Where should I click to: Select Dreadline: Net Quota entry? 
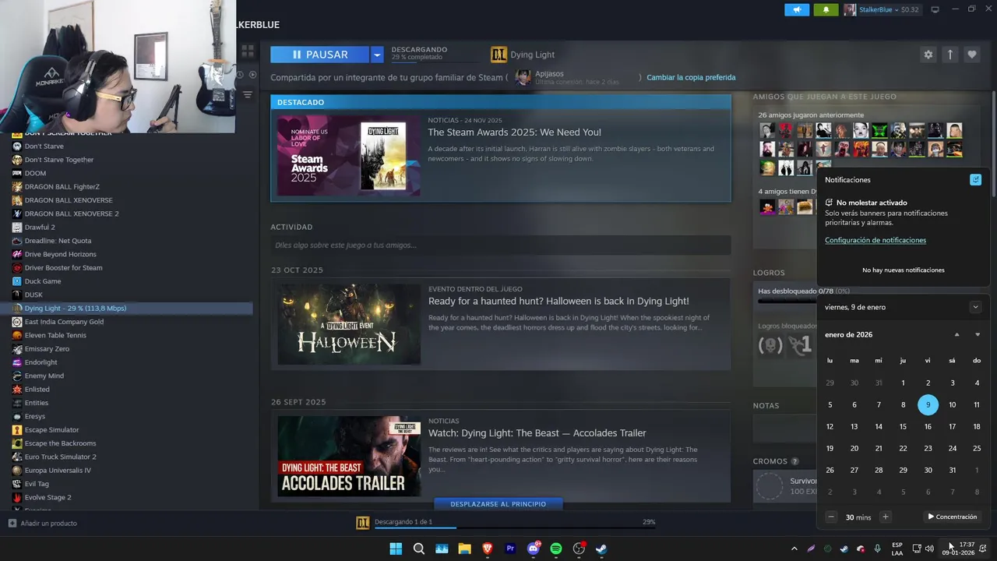pos(58,241)
